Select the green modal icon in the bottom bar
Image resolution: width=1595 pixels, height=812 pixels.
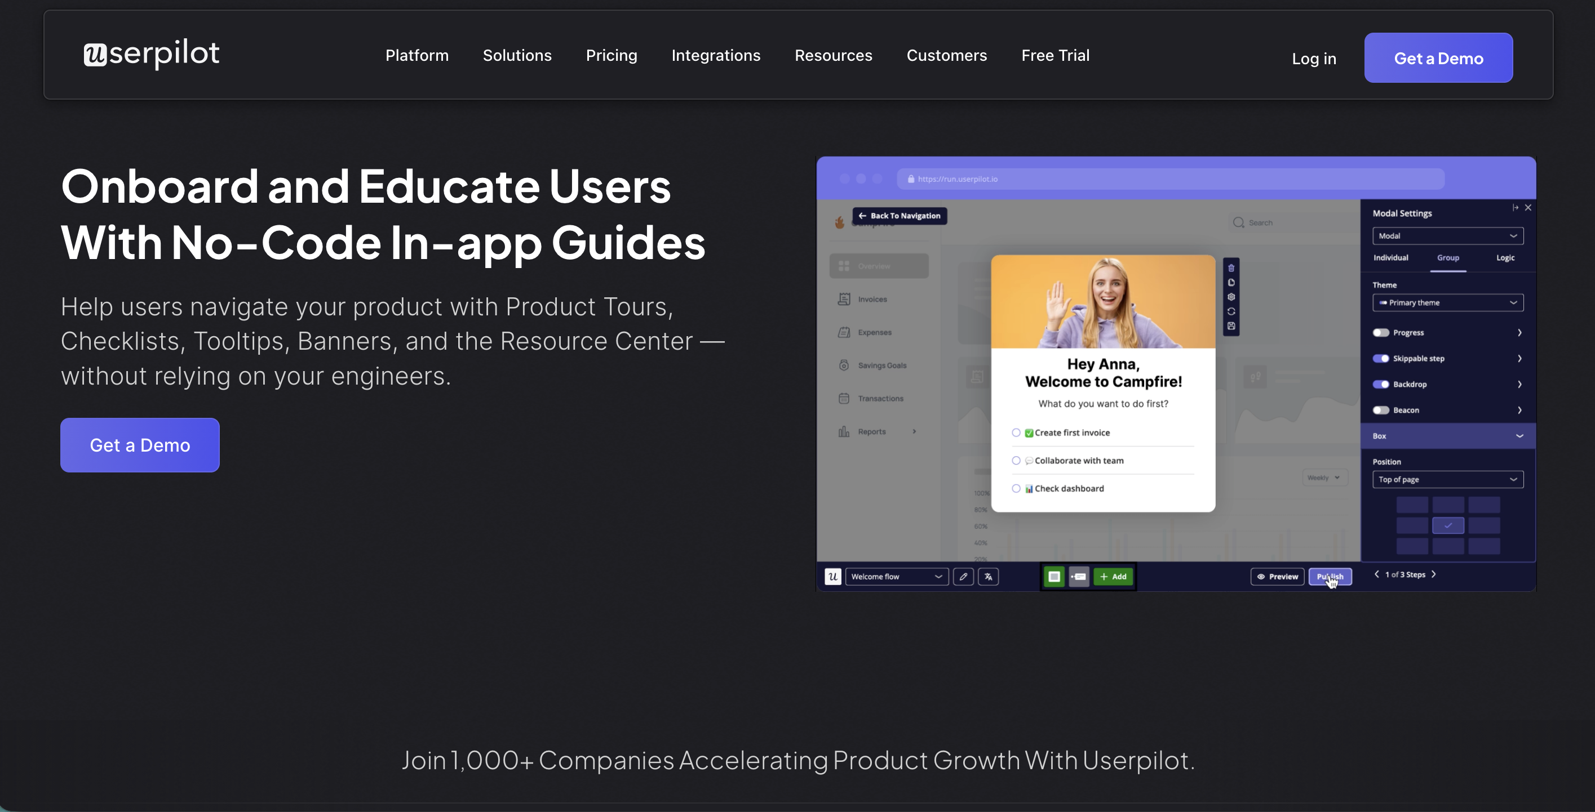pyautogui.click(x=1055, y=577)
